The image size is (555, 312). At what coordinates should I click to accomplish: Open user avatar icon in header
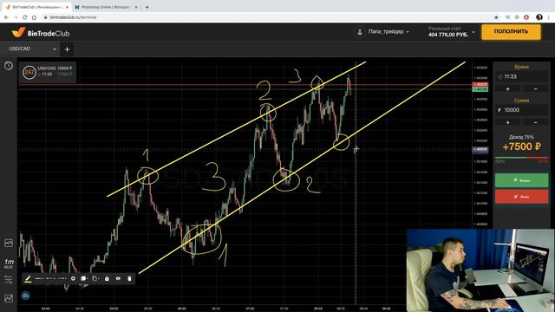pyautogui.click(x=360, y=32)
